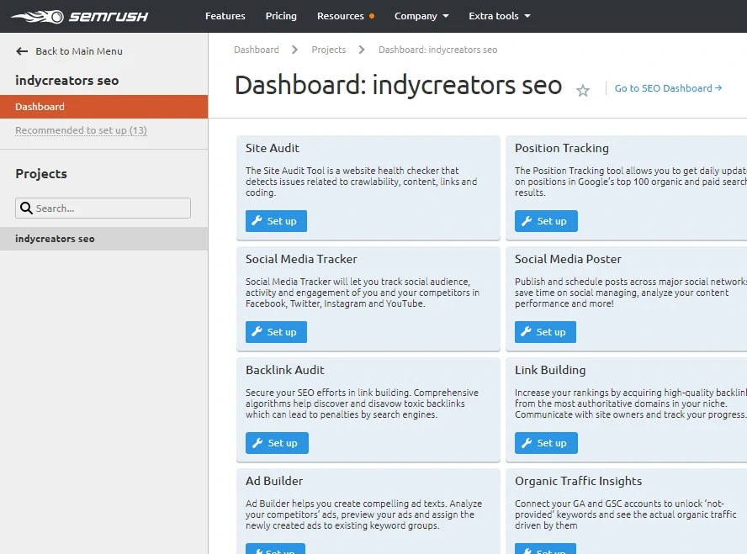Click Go to SEO Dashboard link
This screenshot has width=747, height=554.
668,88
